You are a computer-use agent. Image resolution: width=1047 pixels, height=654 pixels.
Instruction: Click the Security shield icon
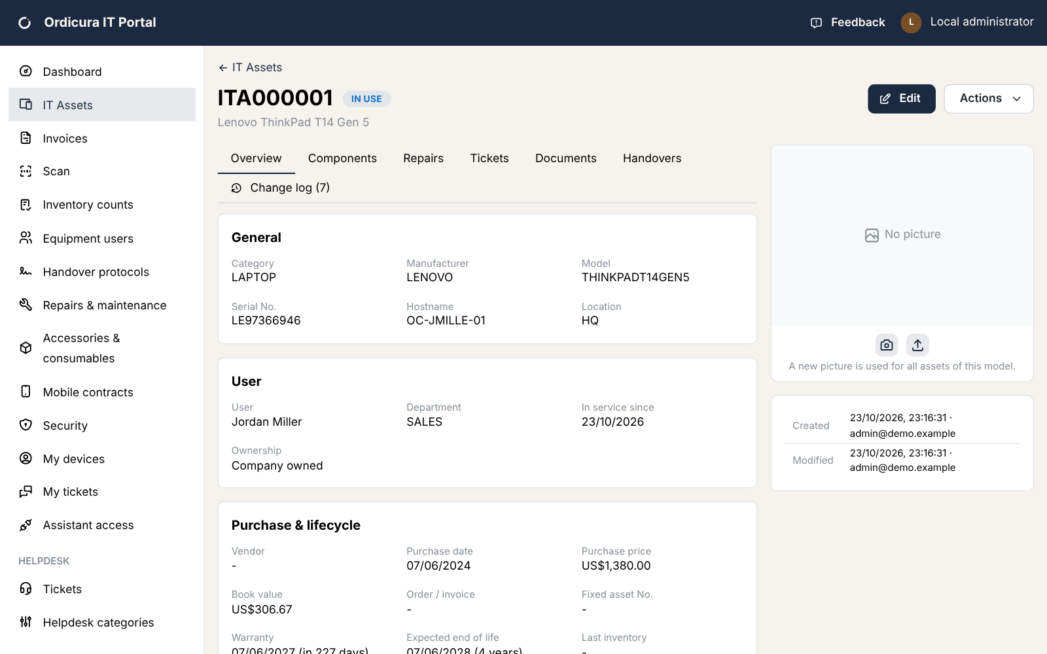pyautogui.click(x=26, y=425)
